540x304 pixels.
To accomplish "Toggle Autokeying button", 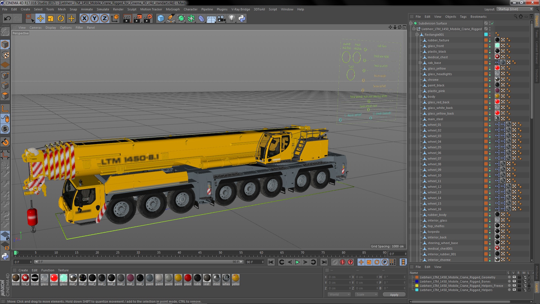I will [x=343, y=262].
